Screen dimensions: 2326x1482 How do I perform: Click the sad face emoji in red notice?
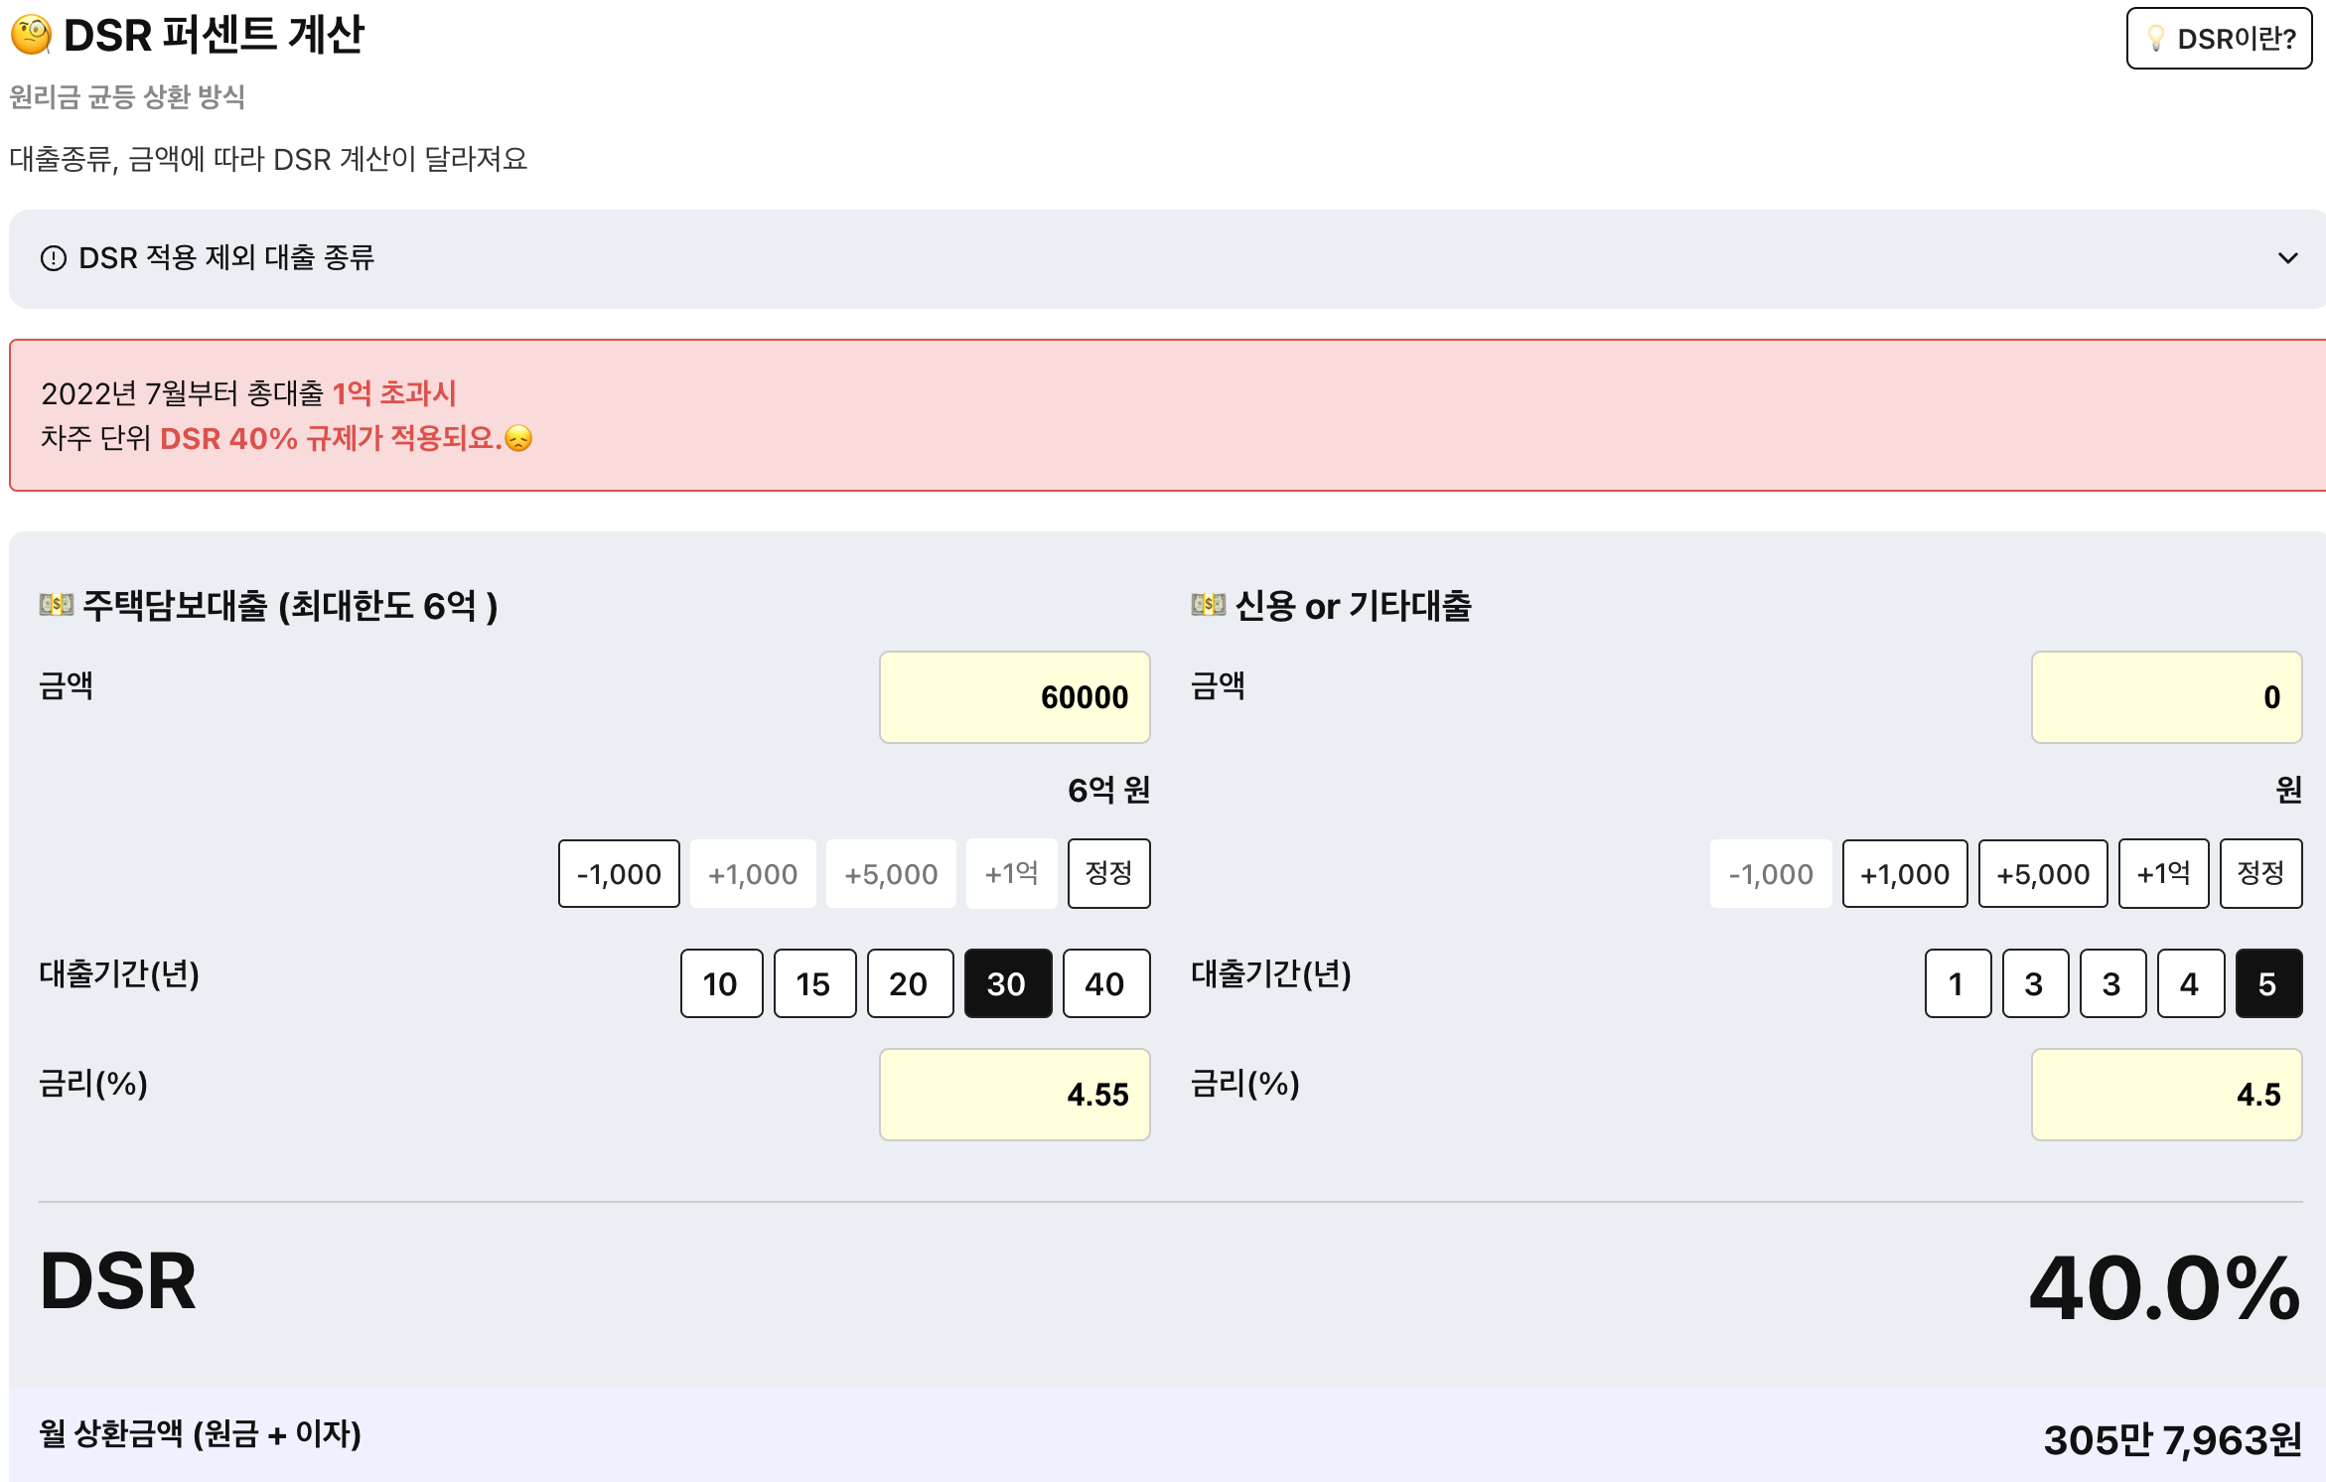pos(518,438)
